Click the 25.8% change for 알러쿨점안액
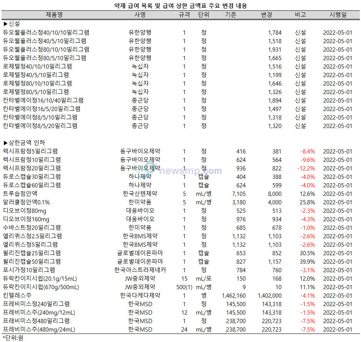Image resolution: width=361 pixels, height=342 pixels. pyautogui.click(x=307, y=202)
